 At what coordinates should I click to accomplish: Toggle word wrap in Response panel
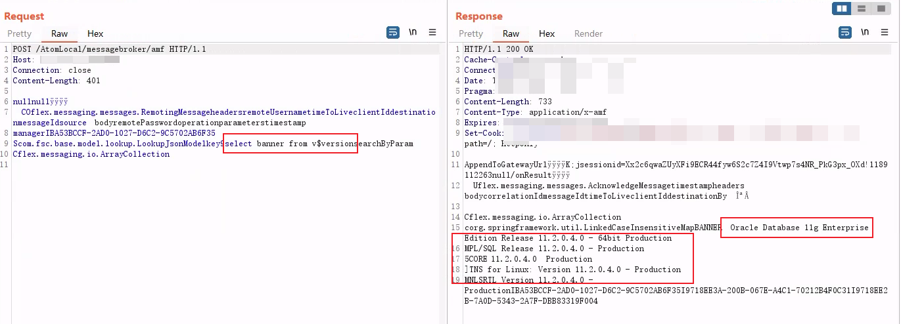point(845,32)
